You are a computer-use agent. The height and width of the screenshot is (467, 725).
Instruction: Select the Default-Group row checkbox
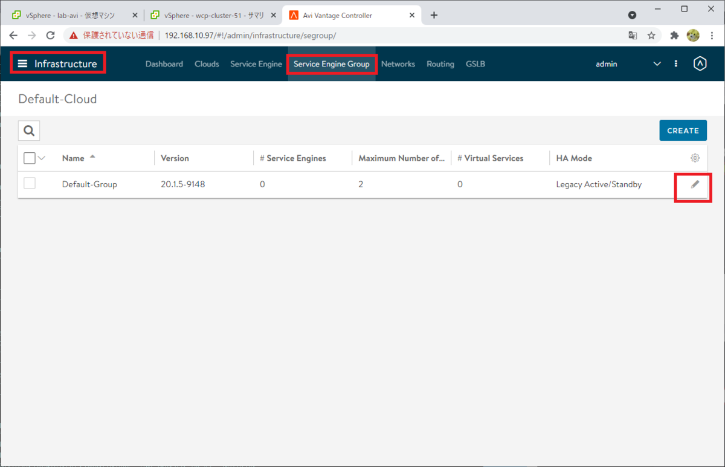pyautogui.click(x=29, y=183)
